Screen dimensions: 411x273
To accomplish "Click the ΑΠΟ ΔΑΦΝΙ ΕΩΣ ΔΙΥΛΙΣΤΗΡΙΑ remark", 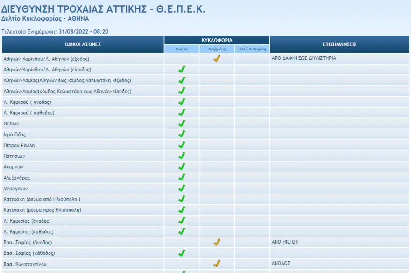I will point(304,58).
